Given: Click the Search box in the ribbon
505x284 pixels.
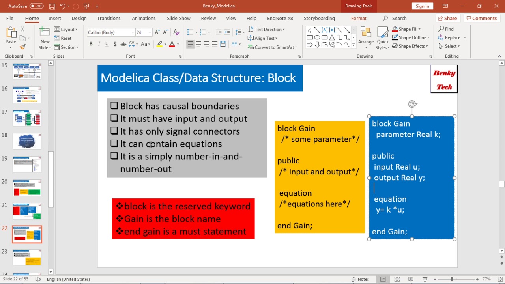Looking at the screenshot, I should [399, 18].
